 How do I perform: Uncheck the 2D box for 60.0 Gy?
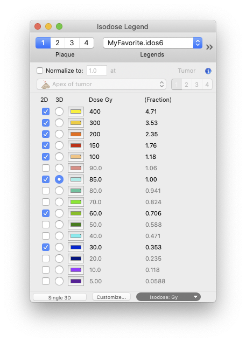[46, 213]
